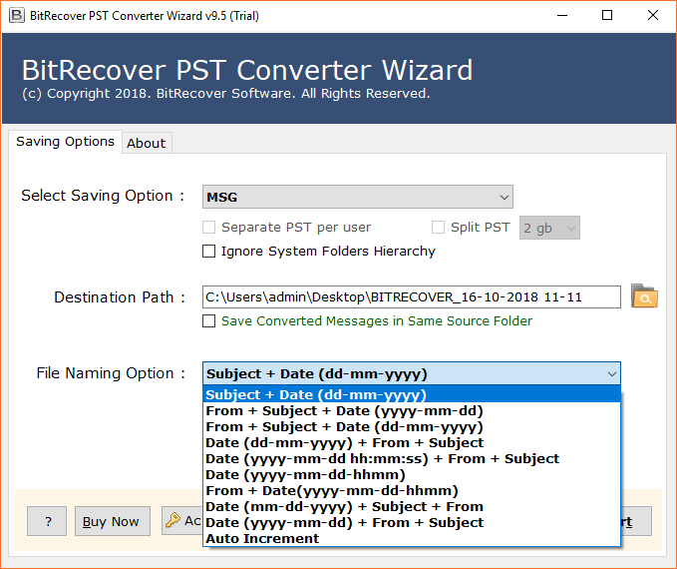Image resolution: width=677 pixels, height=569 pixels.
Task: Choose From + Date(yyyy-mm-dd-hhmm) option
Action: pyautogui.click(x=412, y=491)
